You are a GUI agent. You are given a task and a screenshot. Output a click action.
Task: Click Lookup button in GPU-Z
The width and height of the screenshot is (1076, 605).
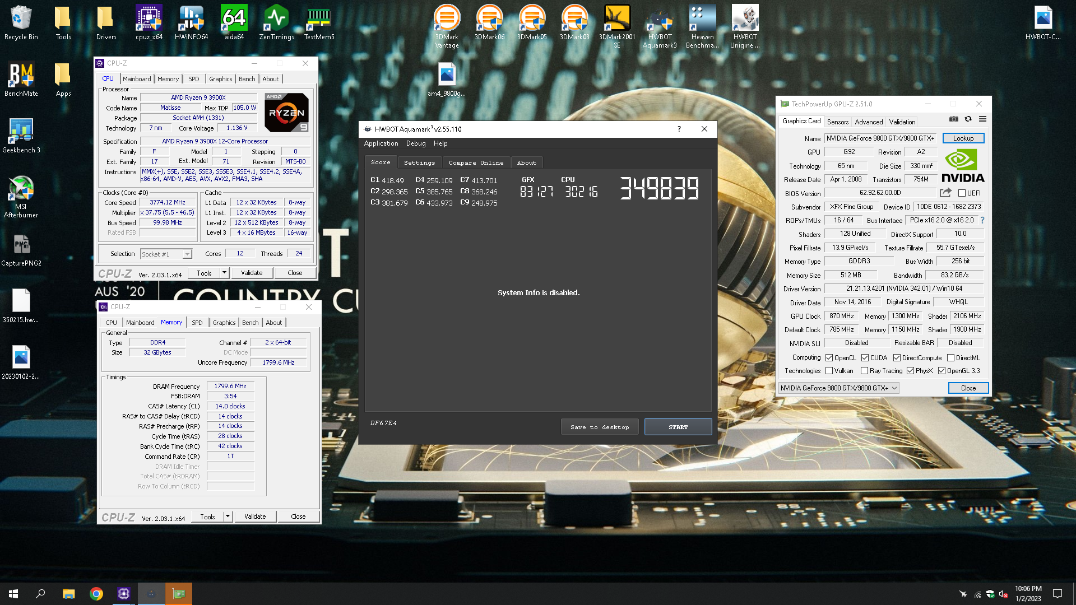point(963,138)
